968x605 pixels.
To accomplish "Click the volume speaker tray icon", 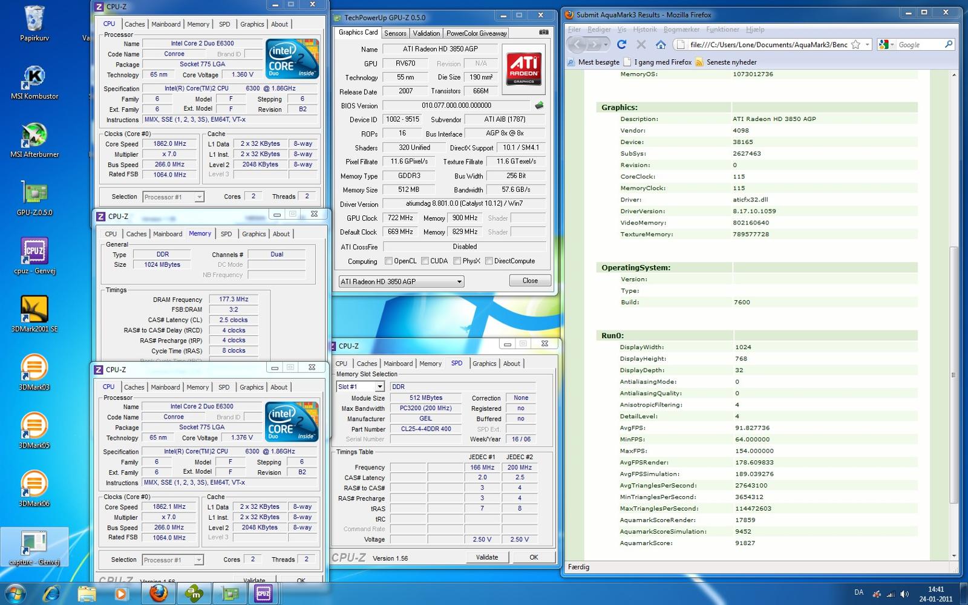I will 904,594.
